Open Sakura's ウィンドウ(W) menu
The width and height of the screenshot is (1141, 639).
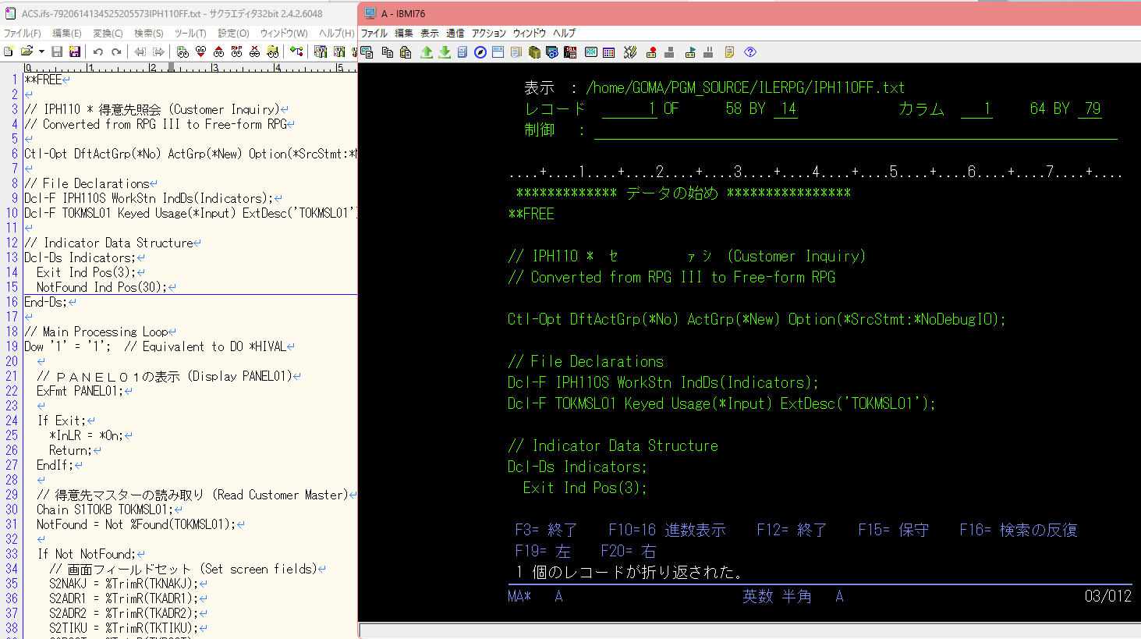point(284,33)
